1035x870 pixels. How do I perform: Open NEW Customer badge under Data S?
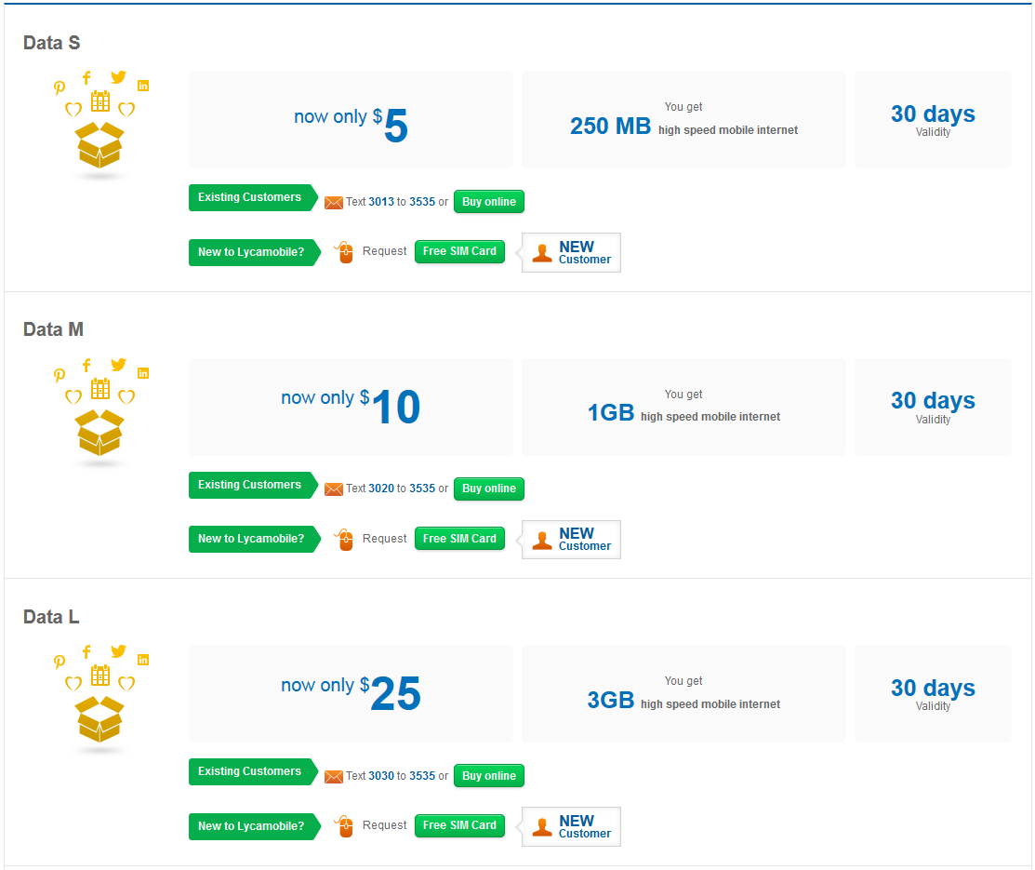point(569,252)
